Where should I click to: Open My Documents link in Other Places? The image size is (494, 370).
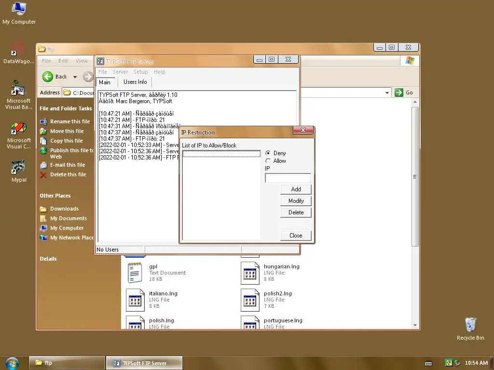69,218
